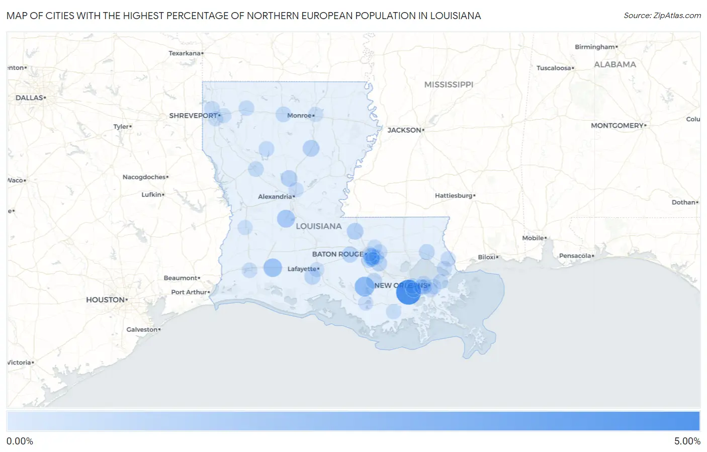The image size is (707, 452).
Task: Click the HOUSTON city label
Action: [105, 300]
